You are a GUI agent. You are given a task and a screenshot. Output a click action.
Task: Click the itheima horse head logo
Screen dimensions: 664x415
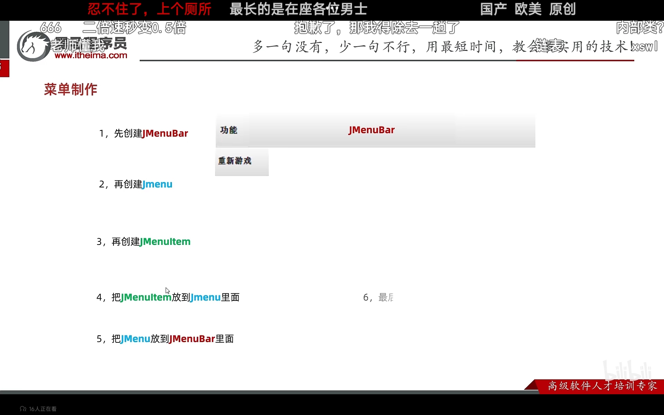pos(33,45)
